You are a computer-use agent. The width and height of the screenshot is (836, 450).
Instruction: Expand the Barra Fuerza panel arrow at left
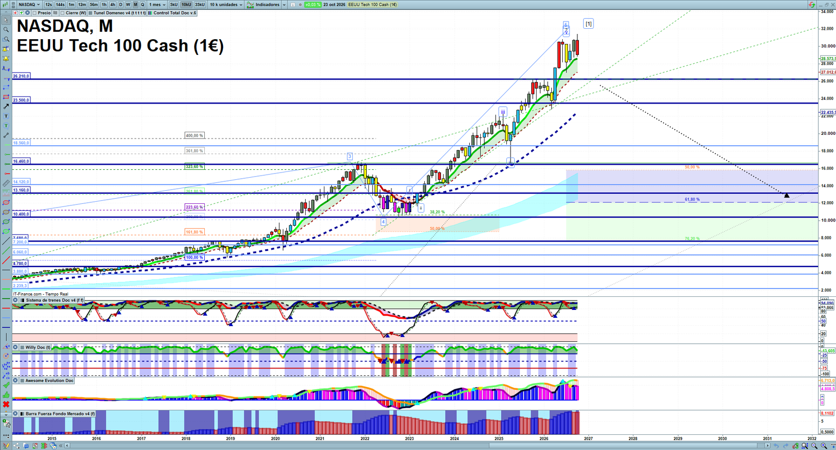click(x=6, y=414)
